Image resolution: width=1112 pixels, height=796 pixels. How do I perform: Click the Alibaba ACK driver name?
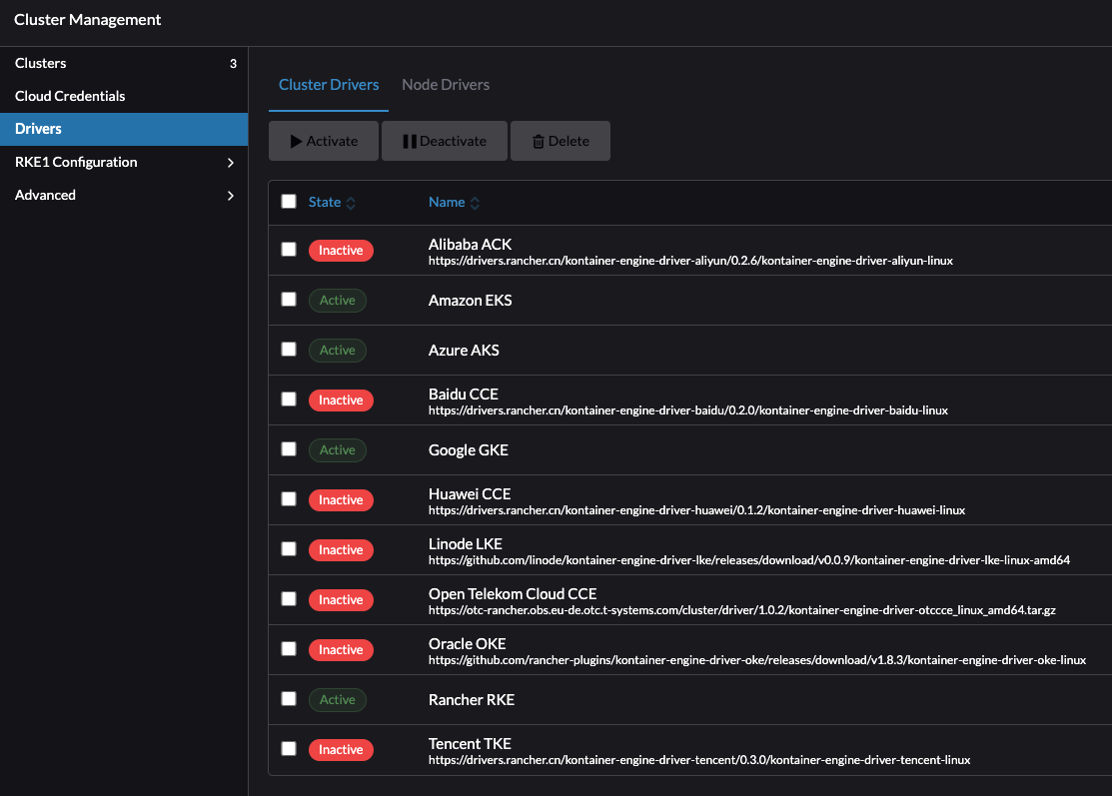point(470,245)
